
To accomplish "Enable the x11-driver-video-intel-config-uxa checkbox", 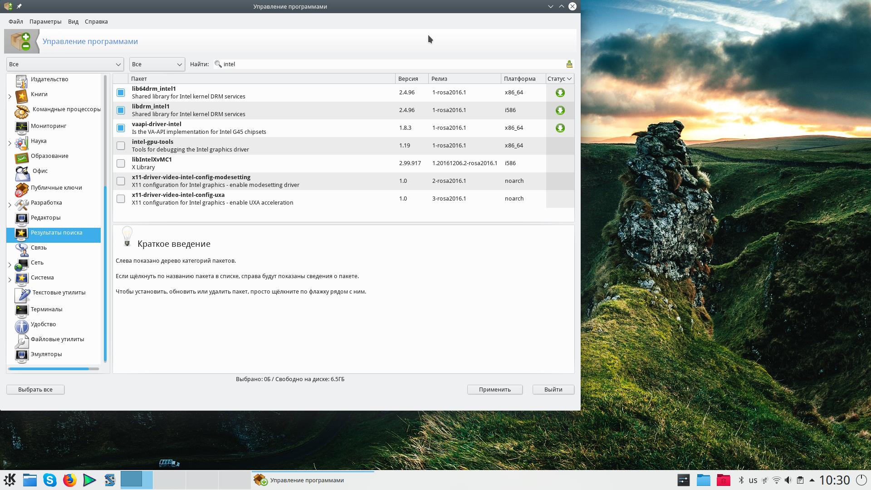I will [x=121, y=199].
